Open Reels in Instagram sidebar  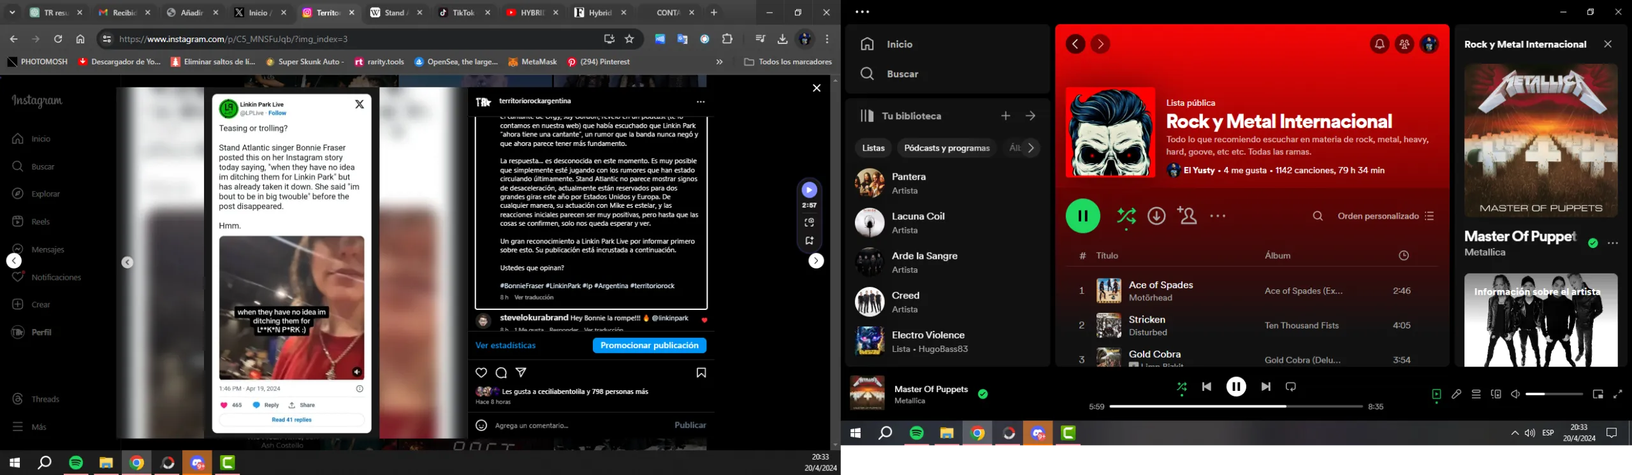click(40, 222)
